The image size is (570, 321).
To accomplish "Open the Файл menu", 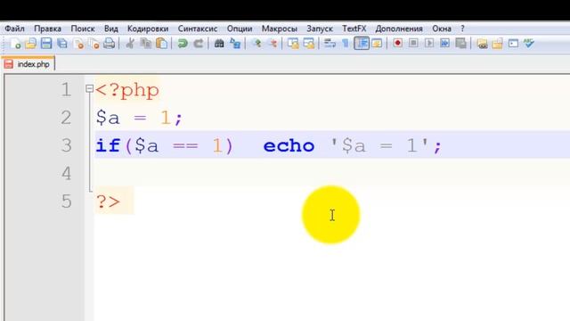I will tap(14, 29).
